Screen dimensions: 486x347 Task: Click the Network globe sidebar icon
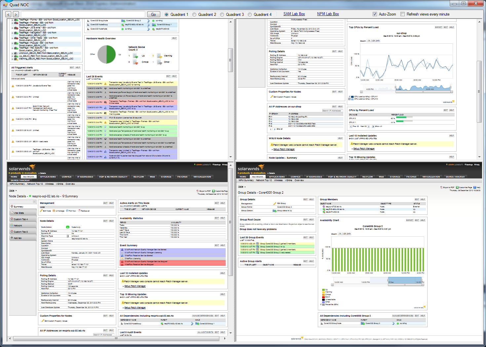12,225
